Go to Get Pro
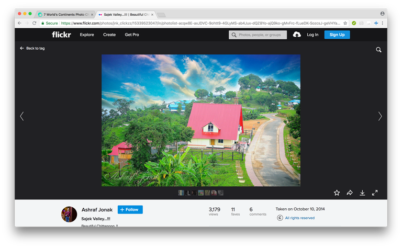 click(x=132, y=35)
